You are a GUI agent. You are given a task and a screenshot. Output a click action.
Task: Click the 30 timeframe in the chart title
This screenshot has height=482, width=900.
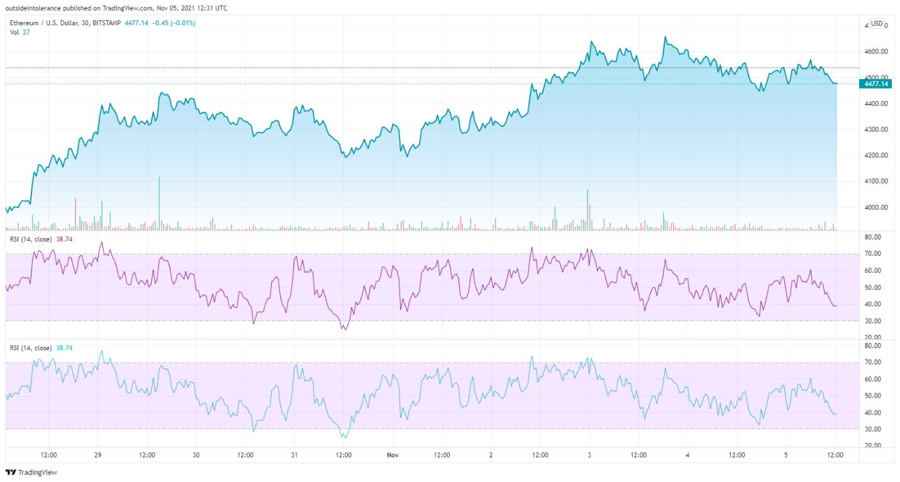(85, 23)
